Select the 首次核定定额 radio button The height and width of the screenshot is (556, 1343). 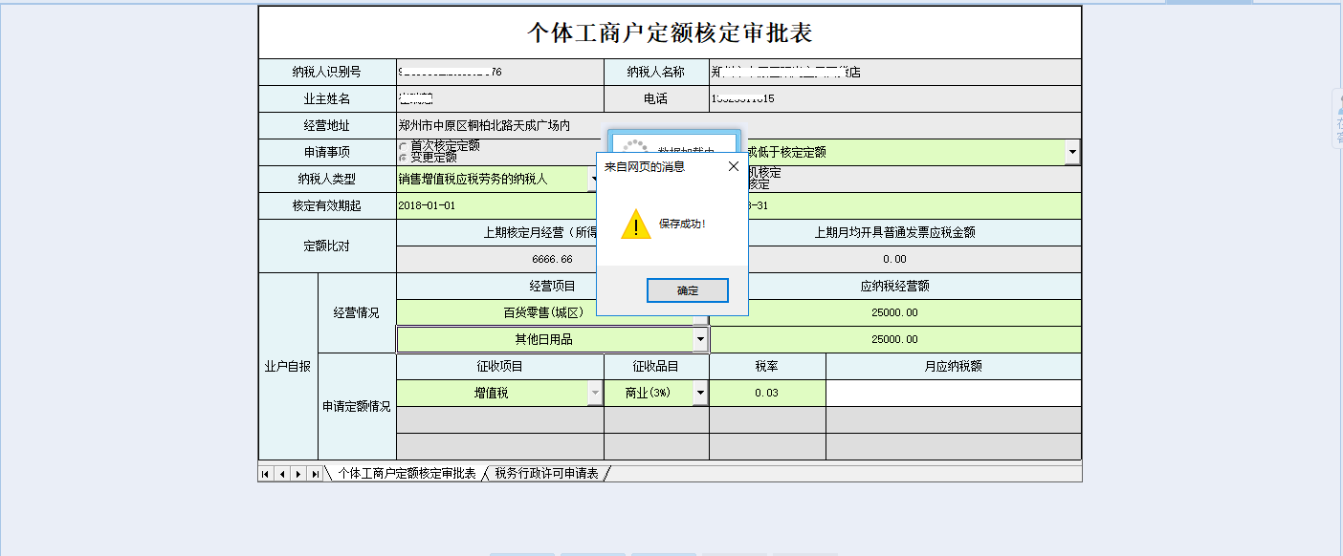tap(405, 146)
